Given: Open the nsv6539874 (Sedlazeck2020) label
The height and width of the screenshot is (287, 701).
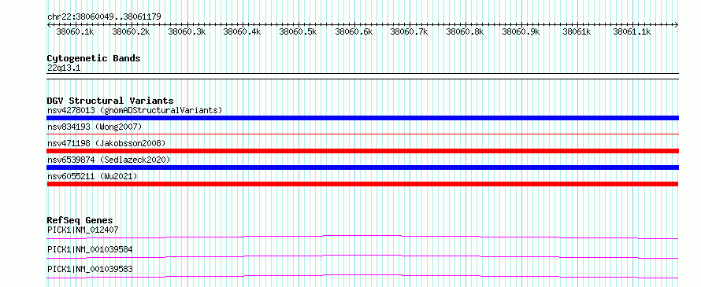Looking at the screenshot, I should (109, 160).
